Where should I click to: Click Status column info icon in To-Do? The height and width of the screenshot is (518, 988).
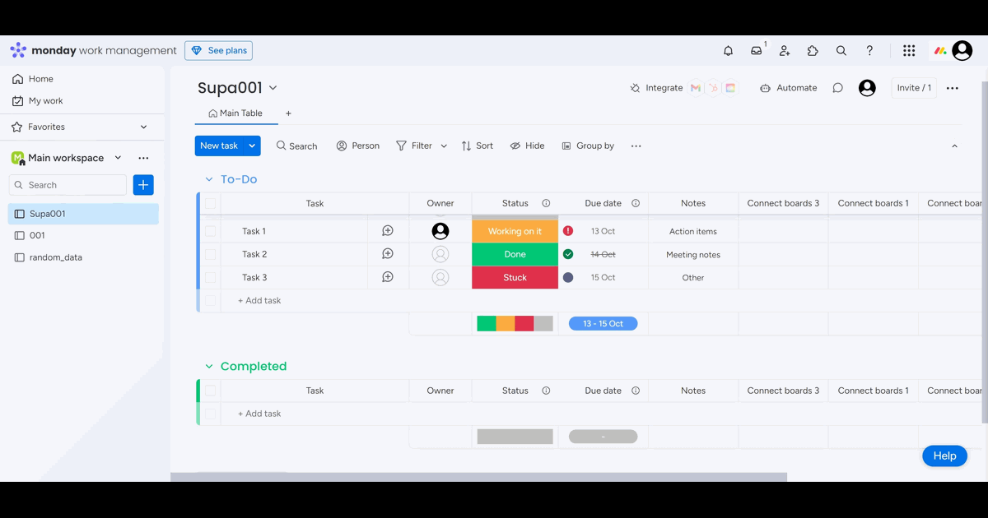(546, 203)
